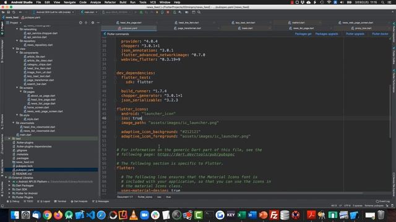Image resolution: width=396 pixels, height=222 pixels.
Task: Click the Flutter doctor link
Action: [x=380, y=34]
